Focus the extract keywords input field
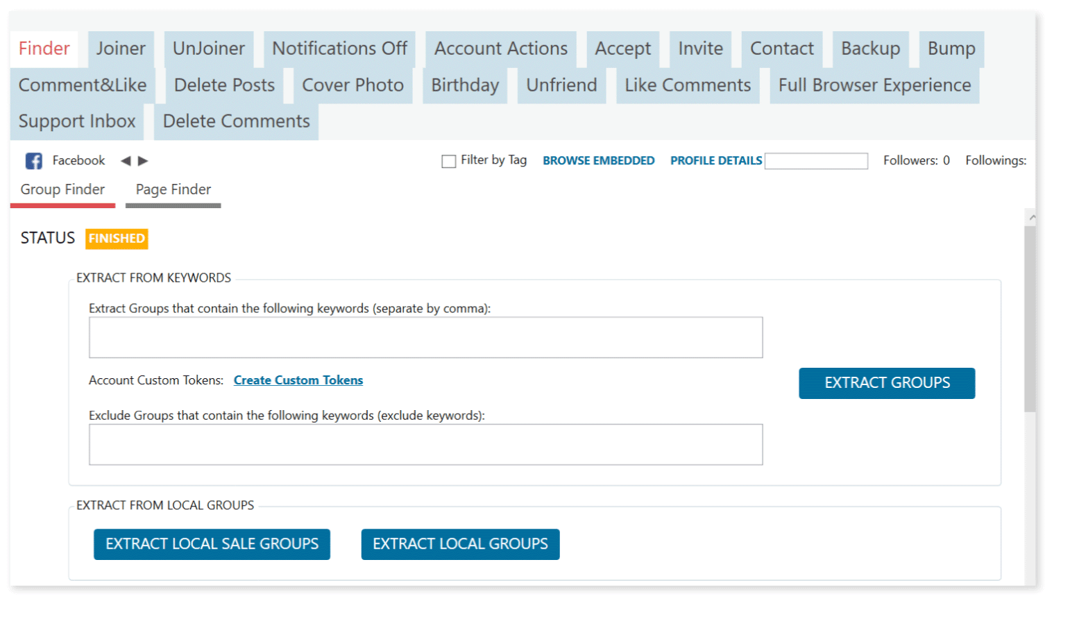The height and width of the screenshot is (637, 1070). click(425, 338)
